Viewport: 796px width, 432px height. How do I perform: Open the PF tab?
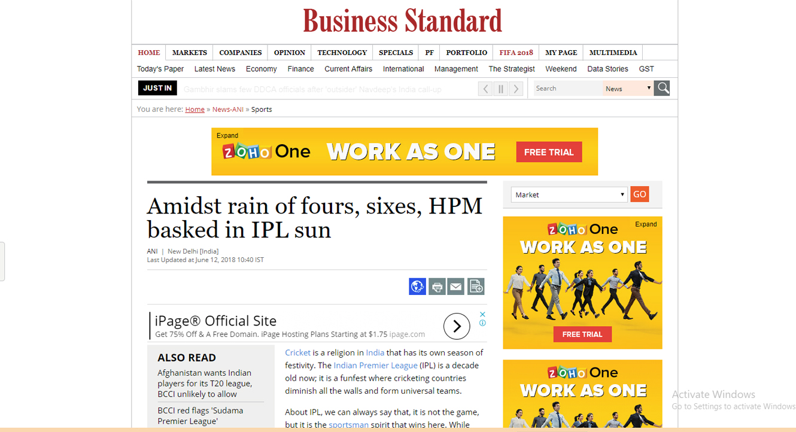coord(430,53)
